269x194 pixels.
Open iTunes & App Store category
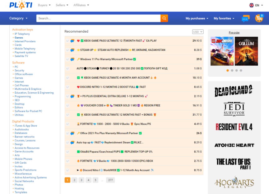point(26,126)
